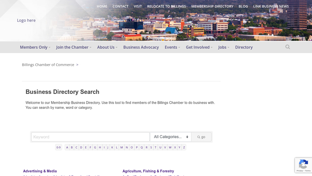Screen dimensions: 312x176
Task: Filter directory by letter G
Action: (95, 147)
